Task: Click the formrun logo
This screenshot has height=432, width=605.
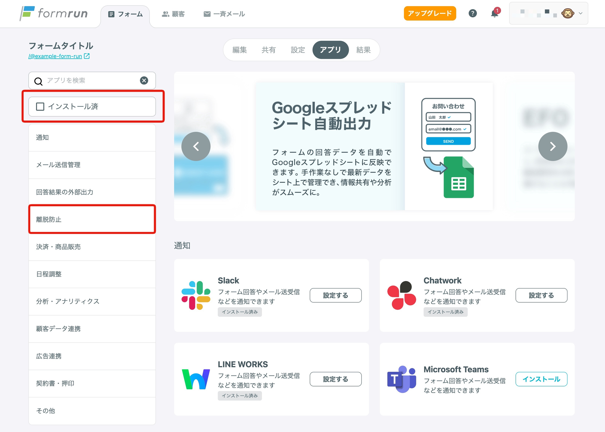Action: click(54, 13)
